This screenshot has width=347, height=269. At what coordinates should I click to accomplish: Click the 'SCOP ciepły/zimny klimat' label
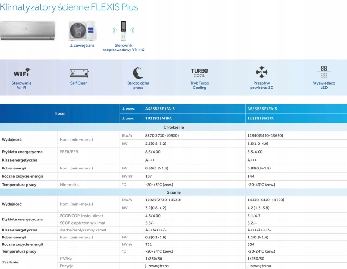point(82,223)
